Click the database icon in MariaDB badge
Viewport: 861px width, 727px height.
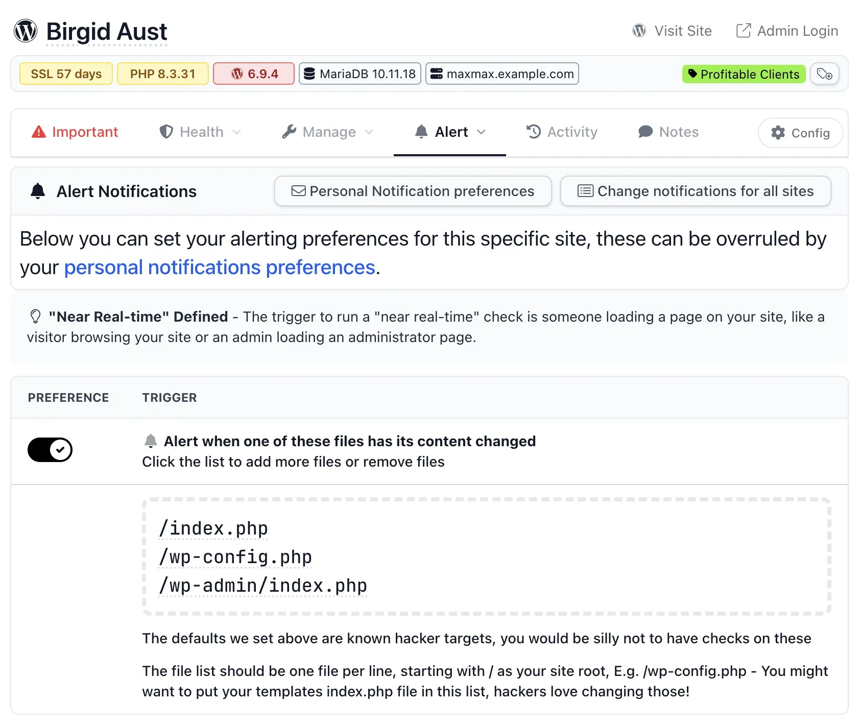(309, 74)
